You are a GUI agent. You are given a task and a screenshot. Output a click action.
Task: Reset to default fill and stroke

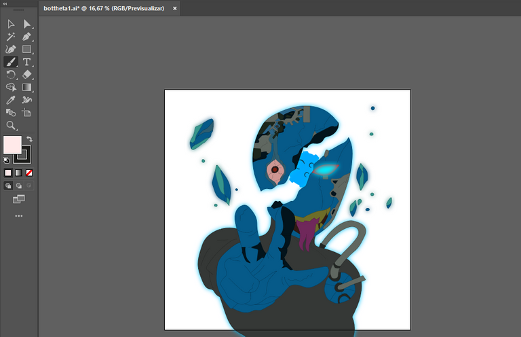click(x=6, y=160)
